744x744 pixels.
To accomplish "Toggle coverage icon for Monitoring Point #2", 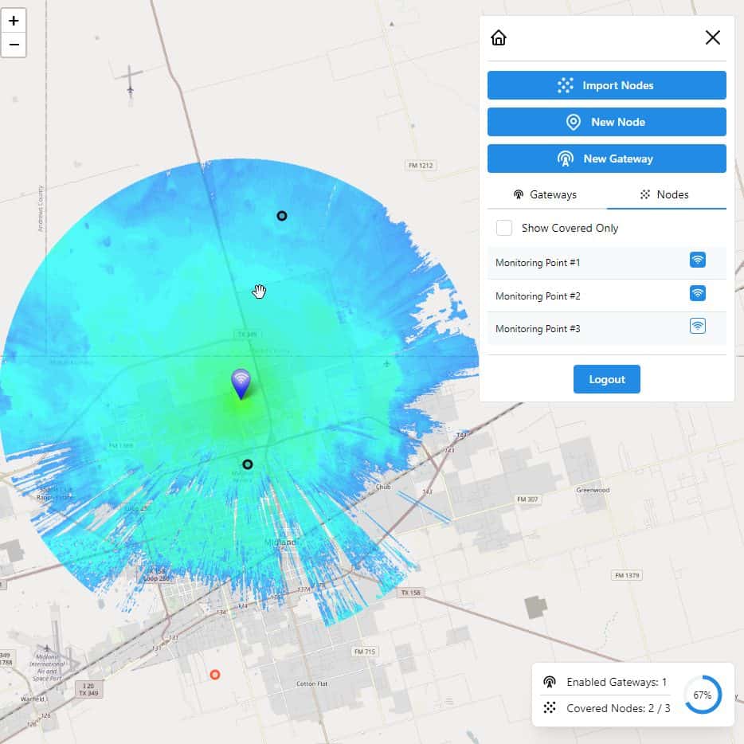I will 697,293.
